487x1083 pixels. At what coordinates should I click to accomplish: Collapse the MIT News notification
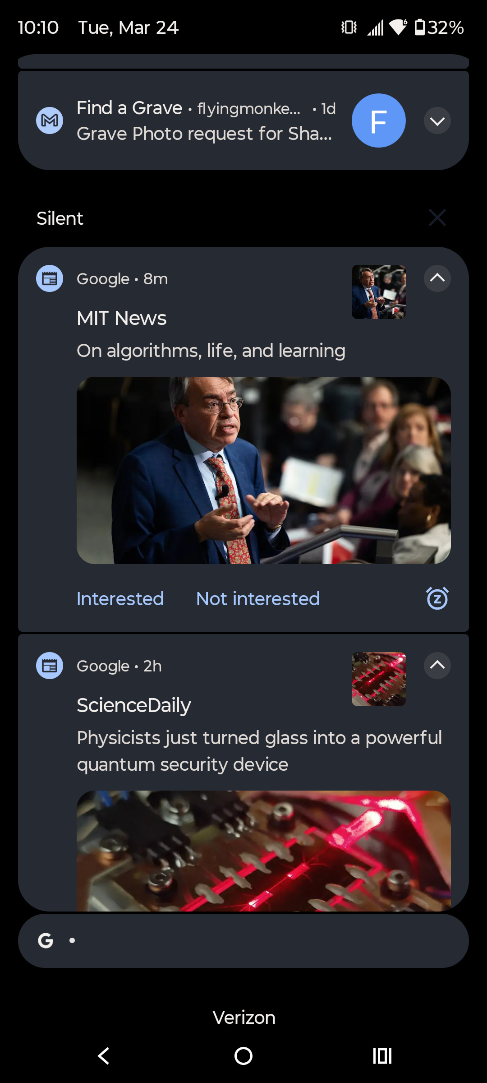point(437,278)
